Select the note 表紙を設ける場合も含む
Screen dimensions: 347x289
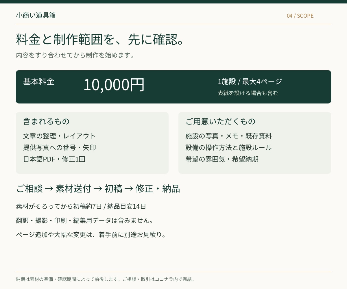248,93
